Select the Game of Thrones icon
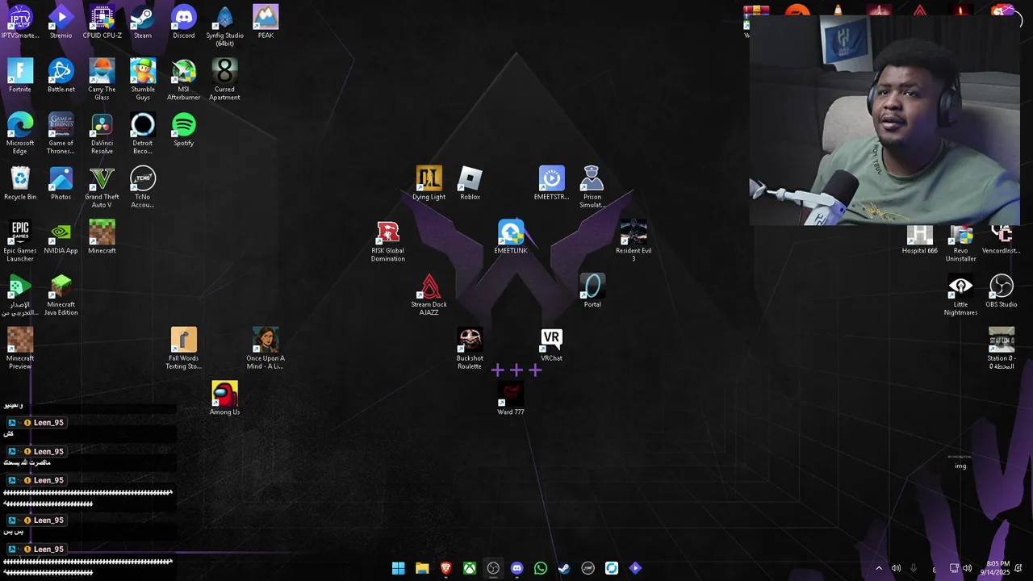Image resolution: width=1033 pixels, height=581 pixels. click(61, 133)
